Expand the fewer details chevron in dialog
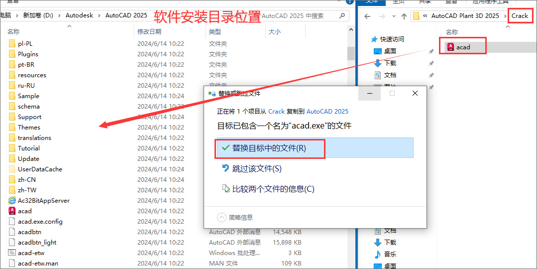537x269 pixels. 222,217
